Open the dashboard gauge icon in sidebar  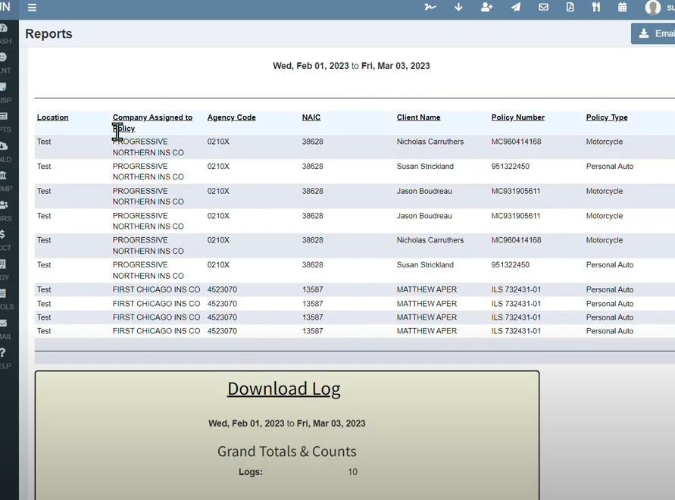click(x=4, y=28)
